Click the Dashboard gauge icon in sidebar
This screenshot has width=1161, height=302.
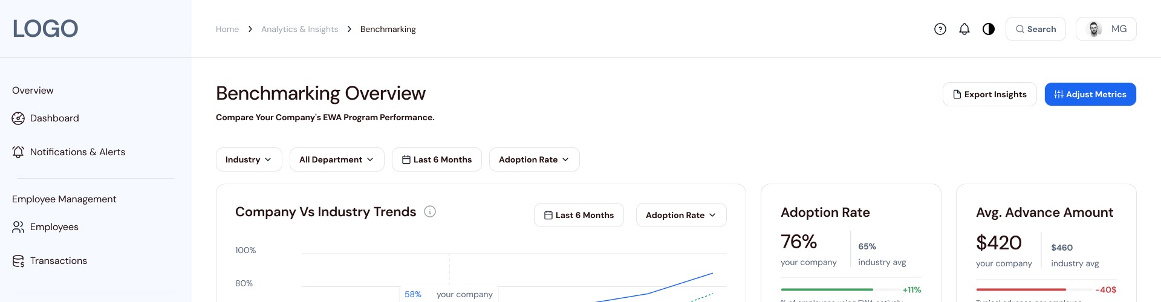tap(18, 118)
